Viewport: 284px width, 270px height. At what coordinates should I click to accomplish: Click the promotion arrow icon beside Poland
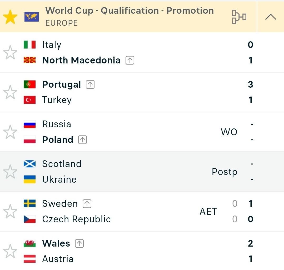pyautogui.click(x=82, y=140)
